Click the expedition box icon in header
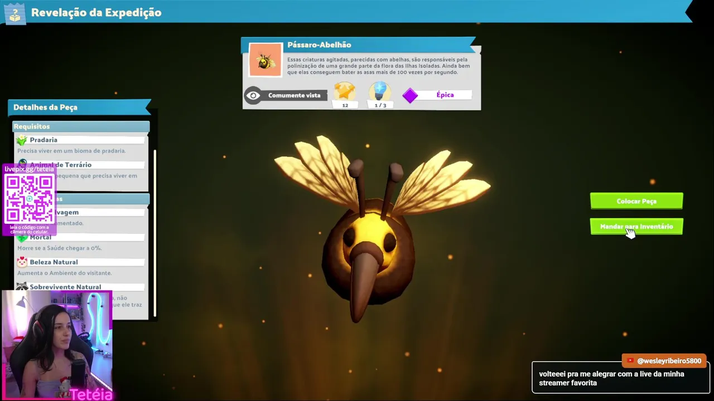 point(15,13)
